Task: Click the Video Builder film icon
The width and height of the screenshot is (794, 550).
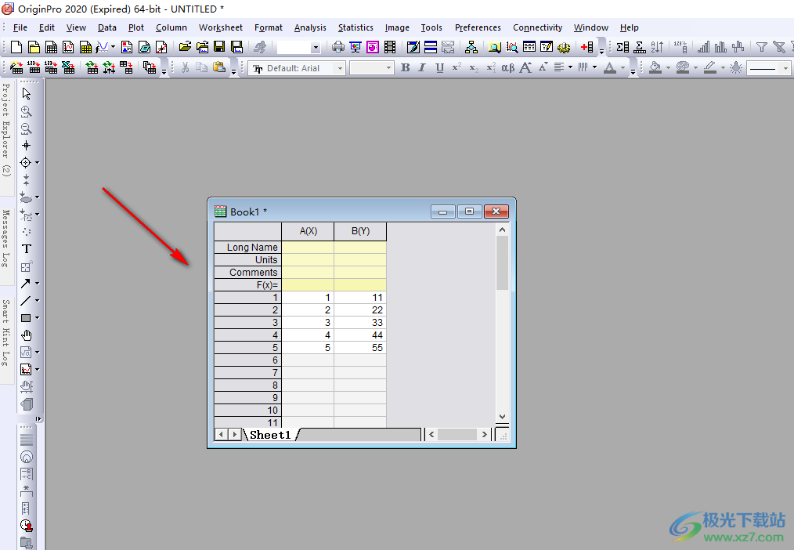Action: pos(390,47)
